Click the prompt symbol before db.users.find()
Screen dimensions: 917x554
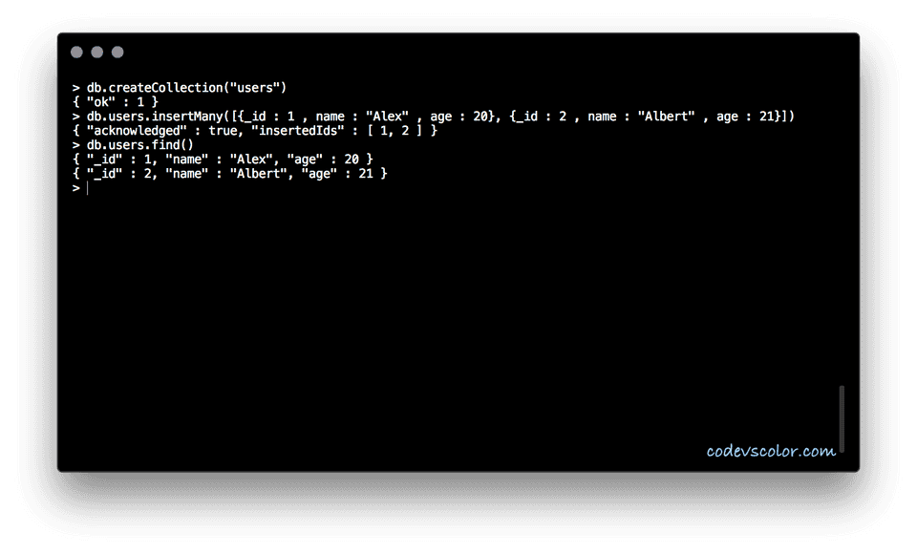coord(76,145)
